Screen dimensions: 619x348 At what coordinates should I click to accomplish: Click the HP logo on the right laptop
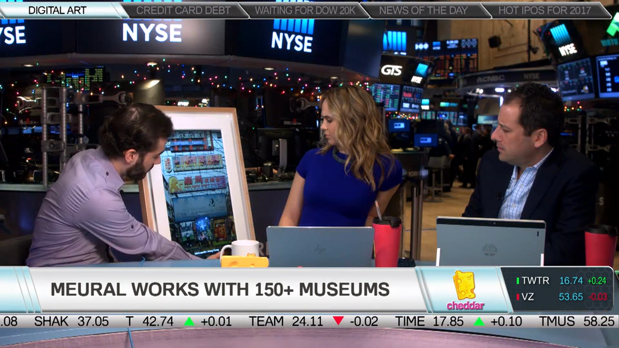(x=489, y=250)
